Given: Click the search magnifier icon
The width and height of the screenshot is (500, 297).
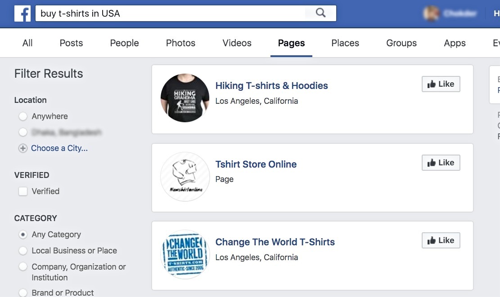Looking at the screenshot, I should (320, 13).
